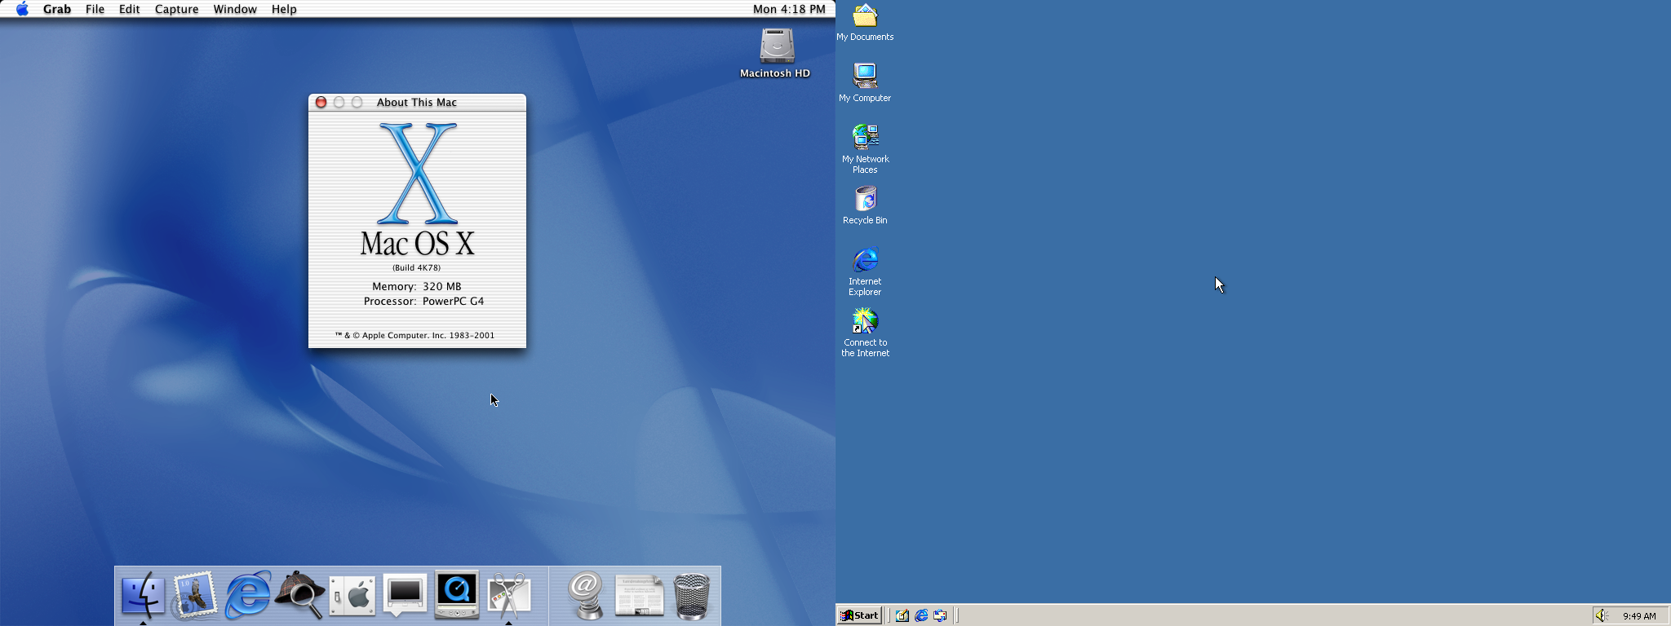Screen dimensions: 1671x626
Task: Select the Macintosh HD desktop icon
Action: (x=775, y=53)
